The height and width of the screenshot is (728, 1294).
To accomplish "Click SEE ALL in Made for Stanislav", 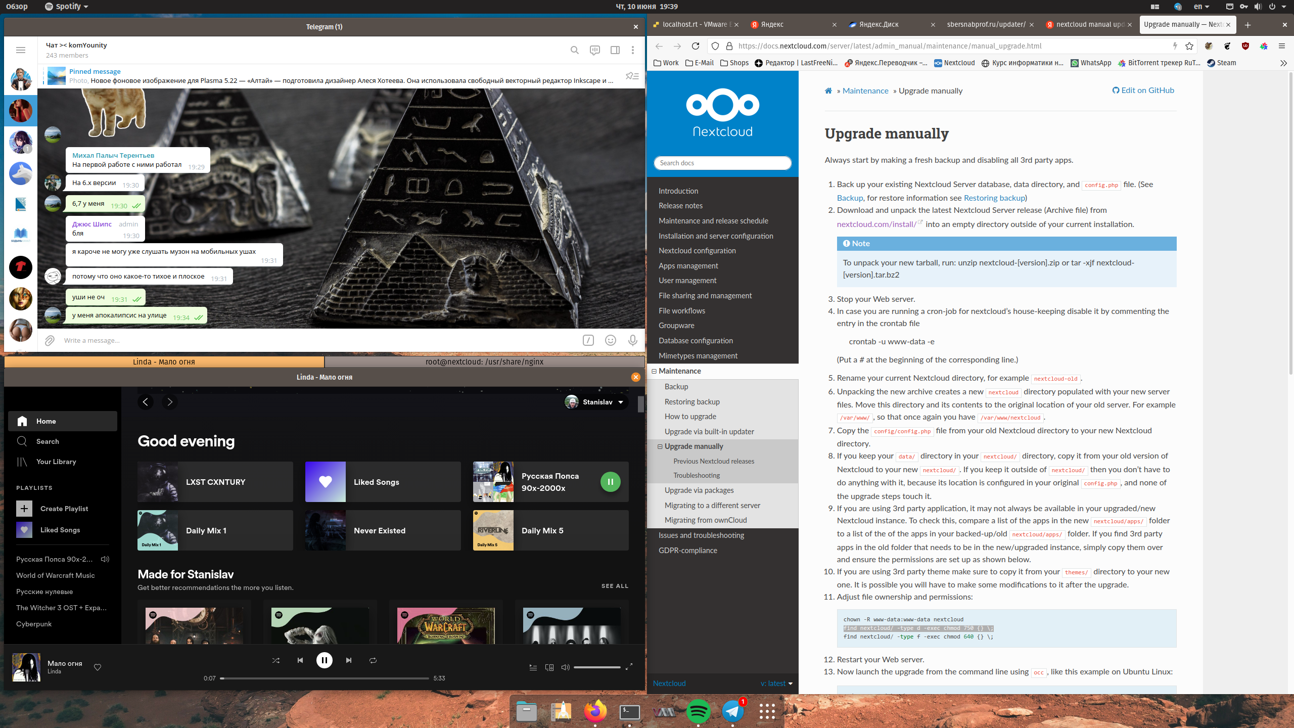I will [615, 586].
